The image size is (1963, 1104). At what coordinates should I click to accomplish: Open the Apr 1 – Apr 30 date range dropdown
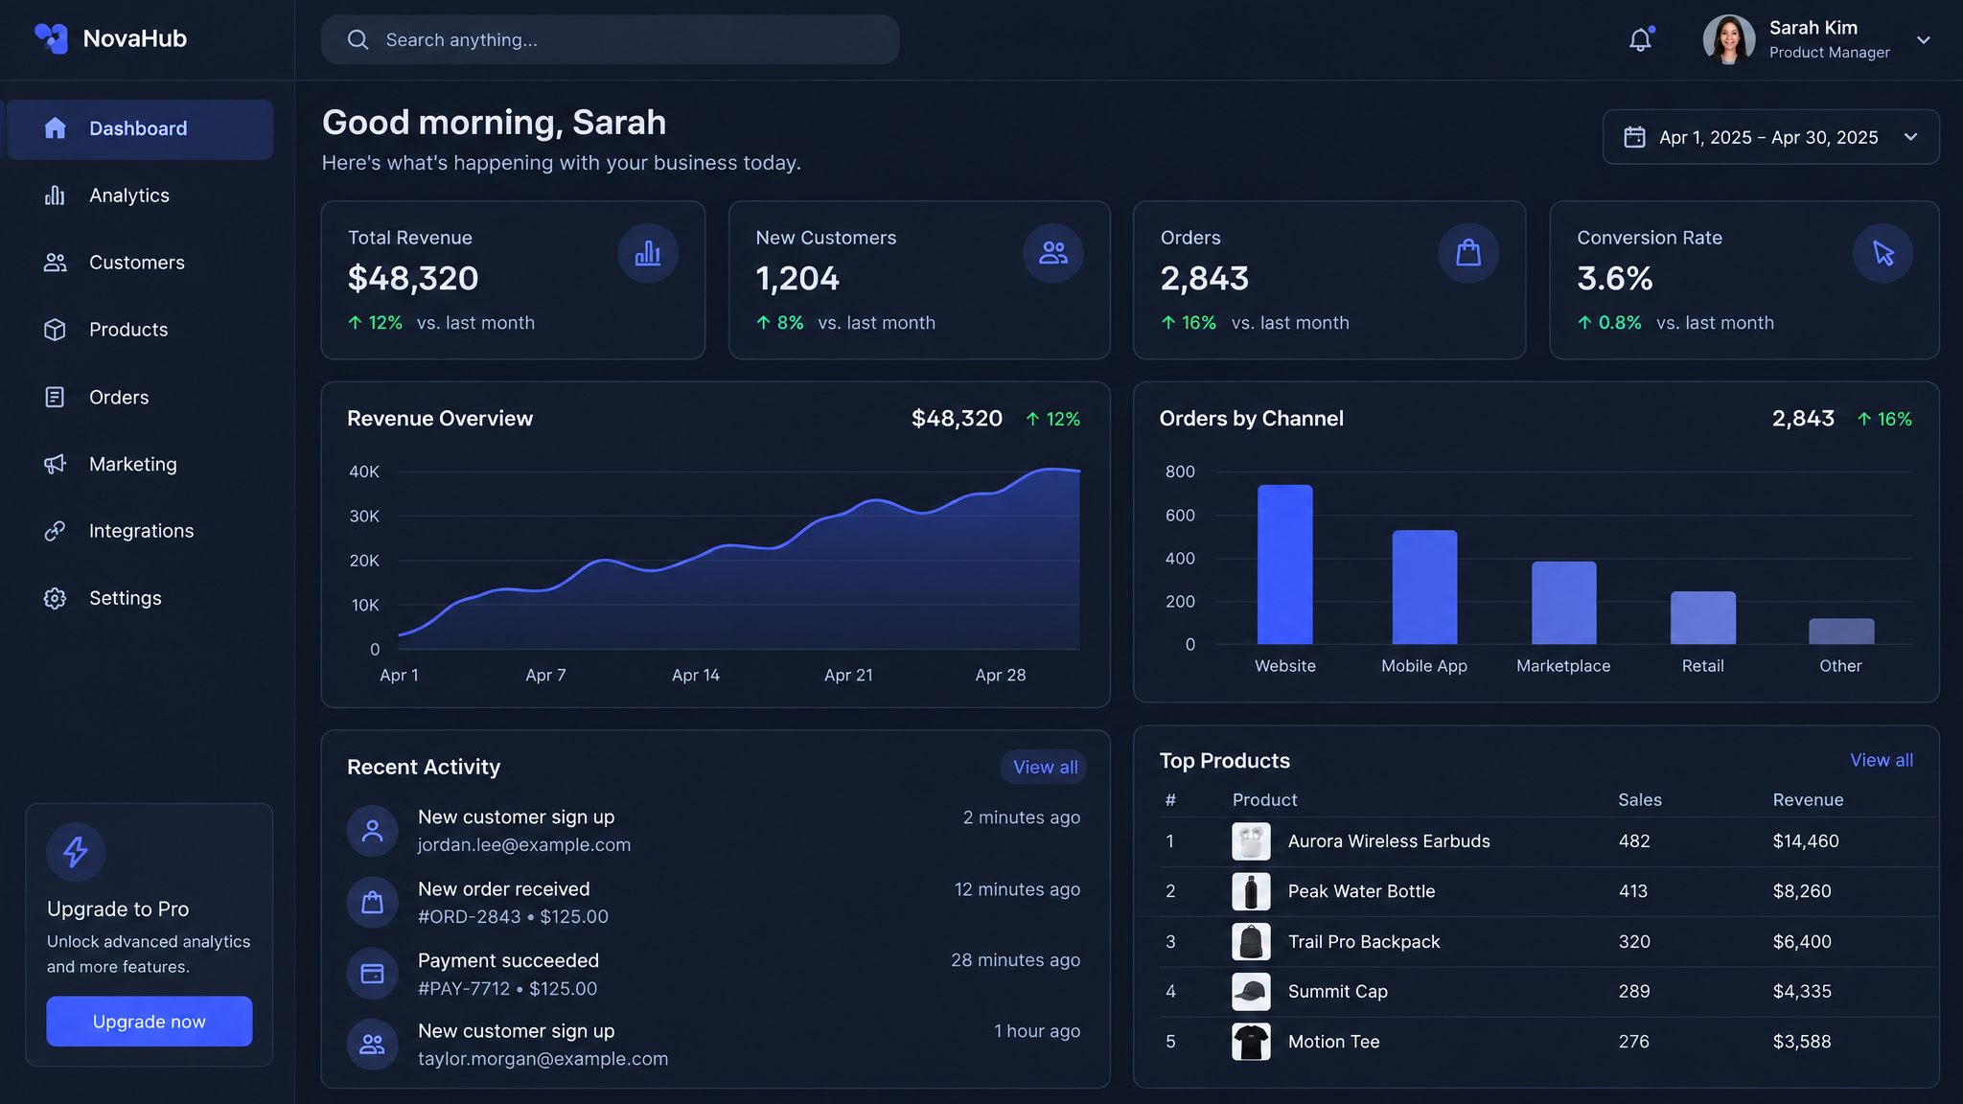tap(1770, 137)
